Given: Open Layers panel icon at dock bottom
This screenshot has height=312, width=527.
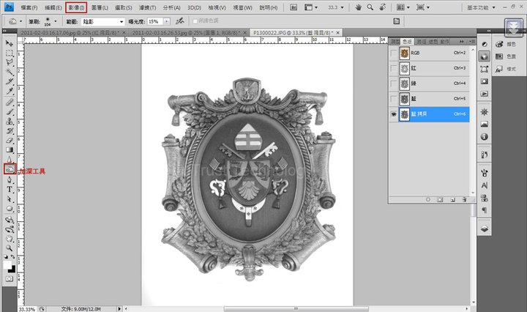Looking at the screenshot, I should pos(485,229).
